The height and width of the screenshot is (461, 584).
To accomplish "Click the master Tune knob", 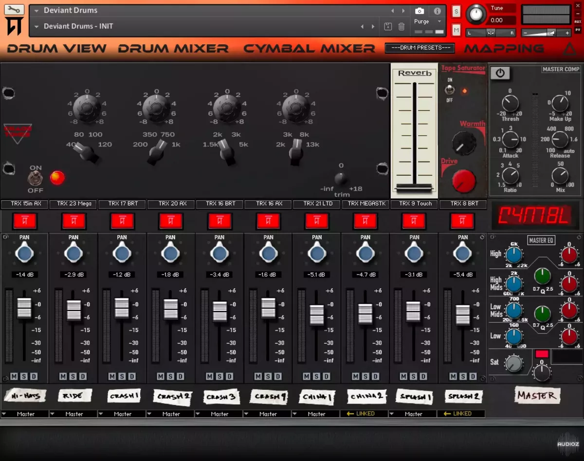I will point(476,14).
